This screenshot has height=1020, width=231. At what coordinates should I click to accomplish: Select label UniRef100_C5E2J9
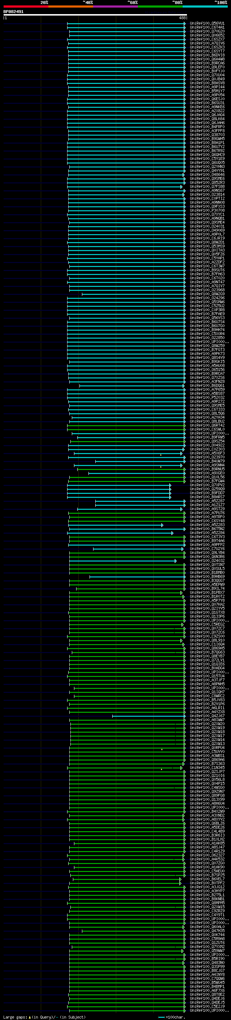point(207,1006)
